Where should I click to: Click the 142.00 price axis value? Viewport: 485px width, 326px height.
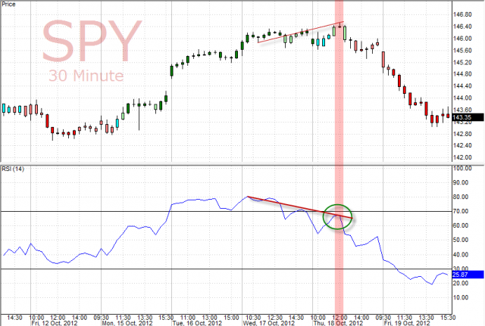(x=462, y=157)
